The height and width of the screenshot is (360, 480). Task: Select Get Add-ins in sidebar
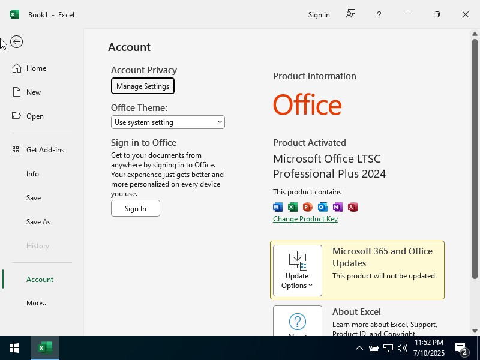(x=46, y=149)
